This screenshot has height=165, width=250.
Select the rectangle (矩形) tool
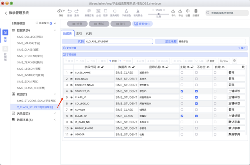105,11
